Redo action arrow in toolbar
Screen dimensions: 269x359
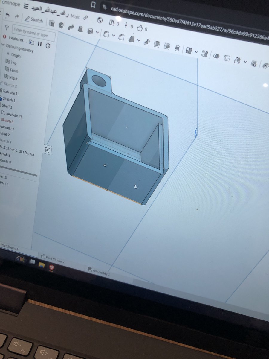pyautogui.click(x=17, y=16)
